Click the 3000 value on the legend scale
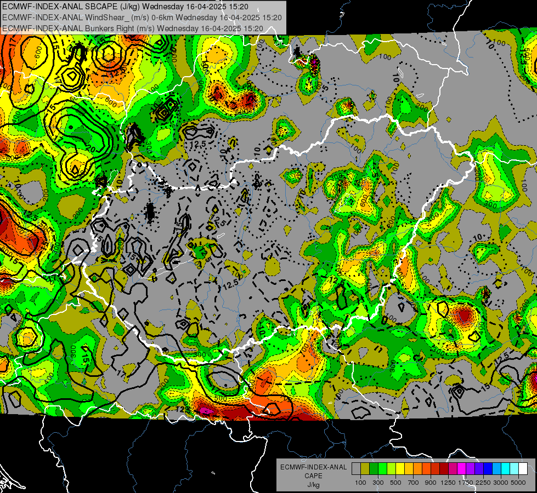 tap(501, 483)
